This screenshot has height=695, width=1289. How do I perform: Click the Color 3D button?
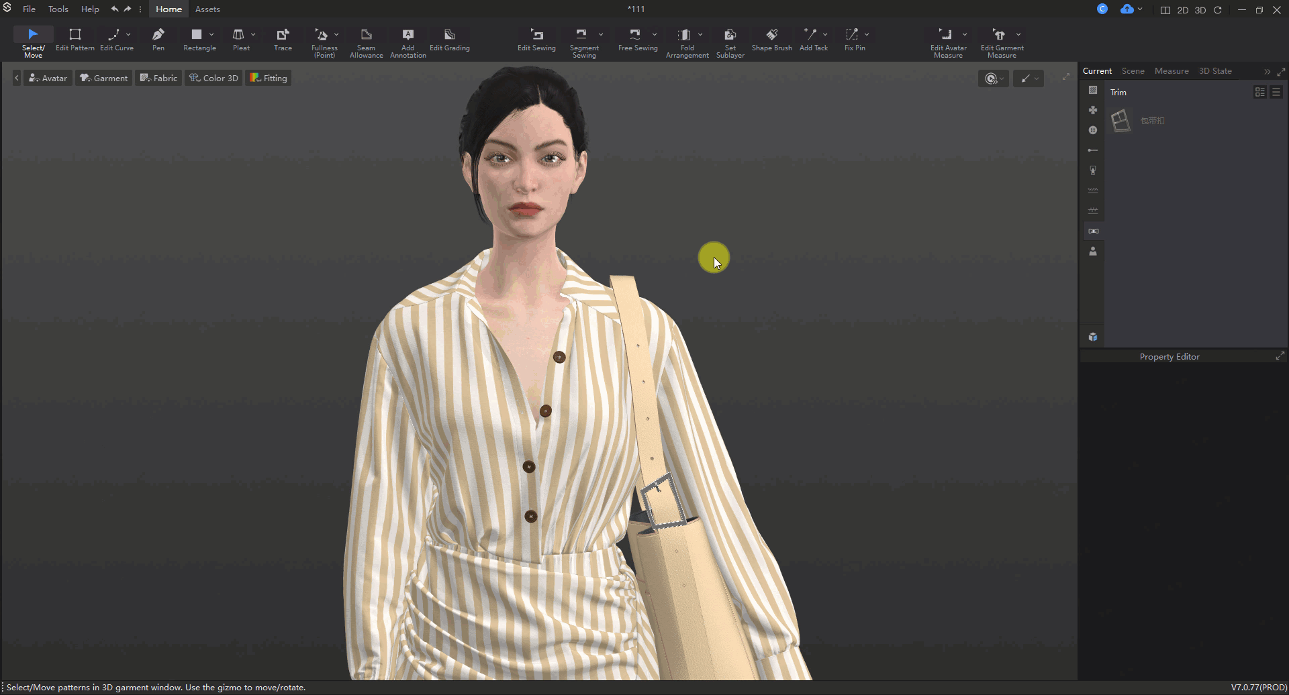coord(213,78)
